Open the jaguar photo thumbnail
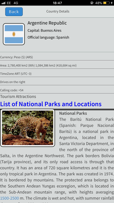This screenshot has height=203, width=114. point(28,128)
